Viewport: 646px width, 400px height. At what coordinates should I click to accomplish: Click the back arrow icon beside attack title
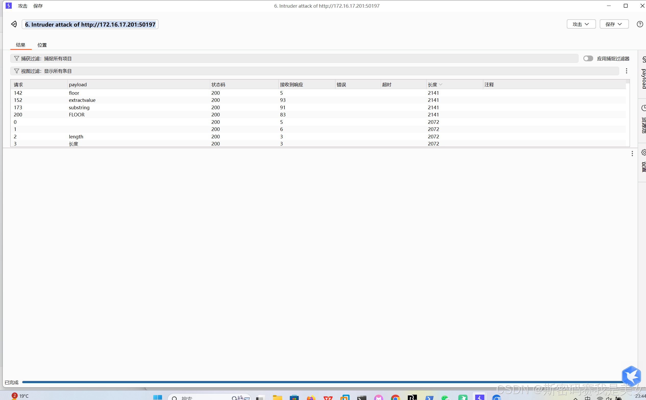tap(14, 24)
